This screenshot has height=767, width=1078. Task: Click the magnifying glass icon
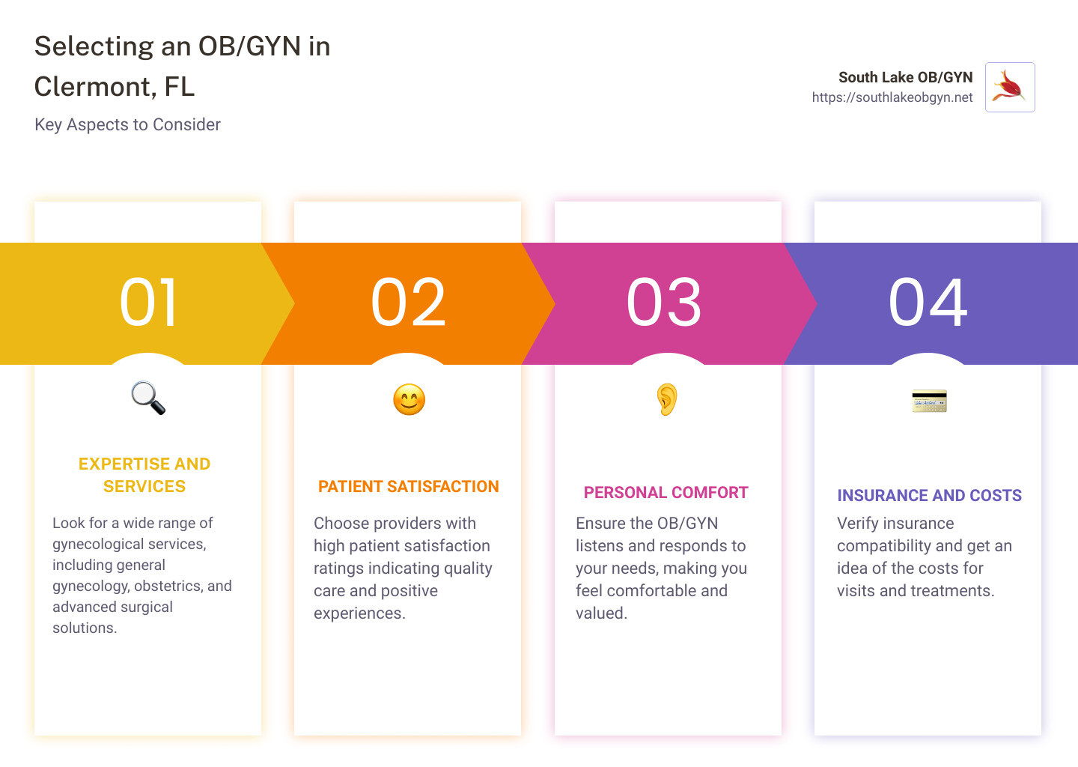coord(148,398)
